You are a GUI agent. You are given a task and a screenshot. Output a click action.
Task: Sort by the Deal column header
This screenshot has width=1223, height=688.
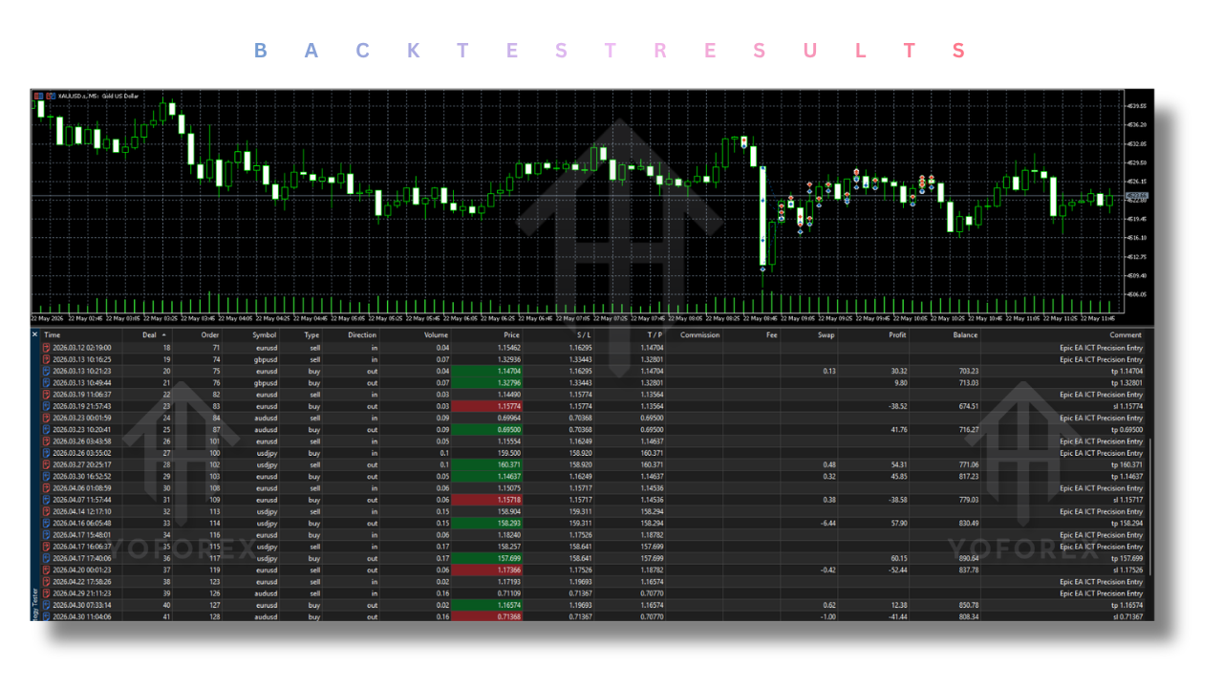(x=147, y=335)
